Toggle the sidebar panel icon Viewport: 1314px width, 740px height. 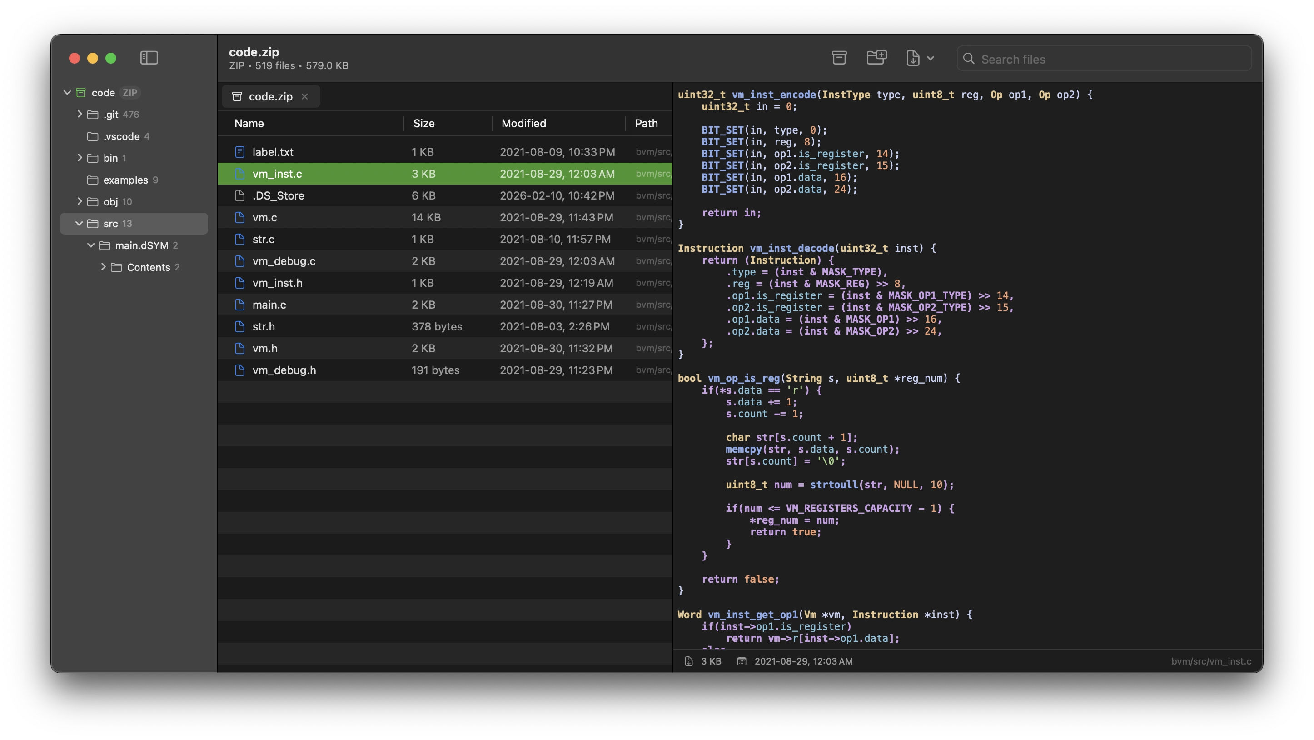149,58
